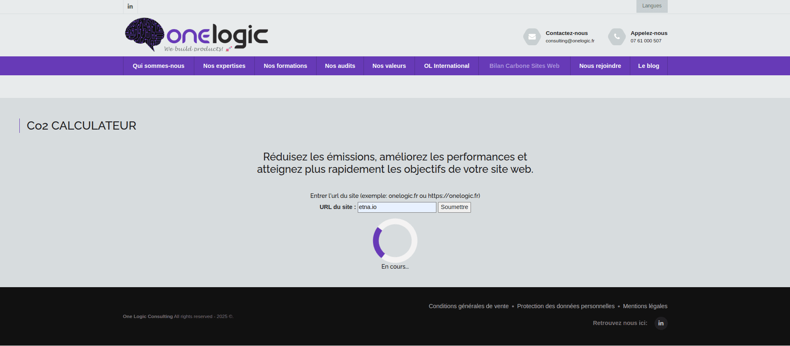
Task: Open OL International menu item
Action: [x=447, y=66]
